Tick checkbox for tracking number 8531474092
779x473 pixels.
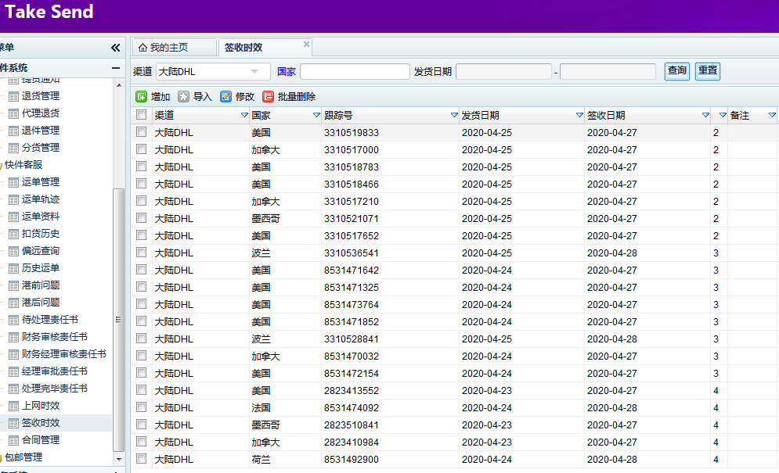(141, 408)
